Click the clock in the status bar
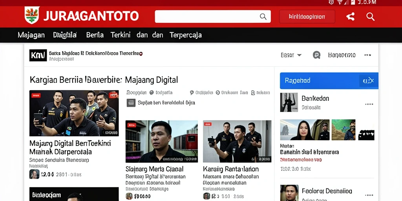 click(367, 2)
